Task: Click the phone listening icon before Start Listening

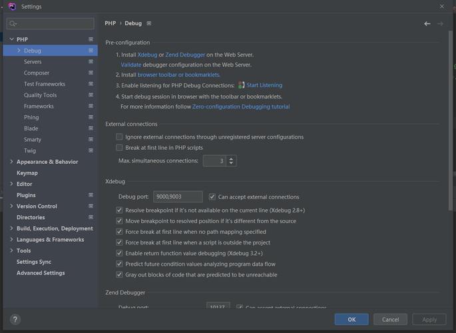Action: [241, 85]
